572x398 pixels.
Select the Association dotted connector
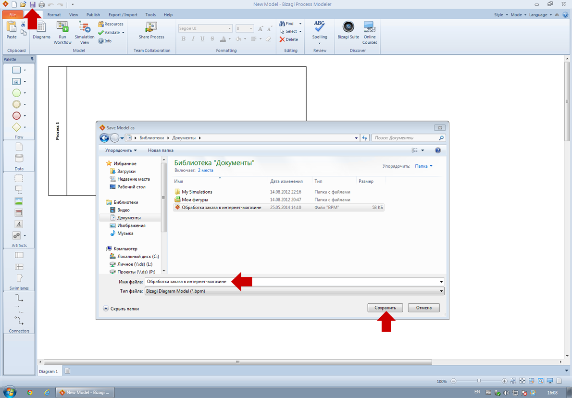19,310
